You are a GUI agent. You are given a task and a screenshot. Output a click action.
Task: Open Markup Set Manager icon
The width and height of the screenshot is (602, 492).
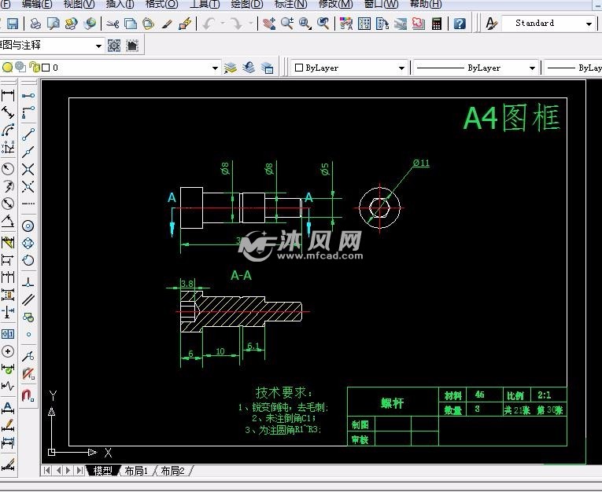[418, 24]
